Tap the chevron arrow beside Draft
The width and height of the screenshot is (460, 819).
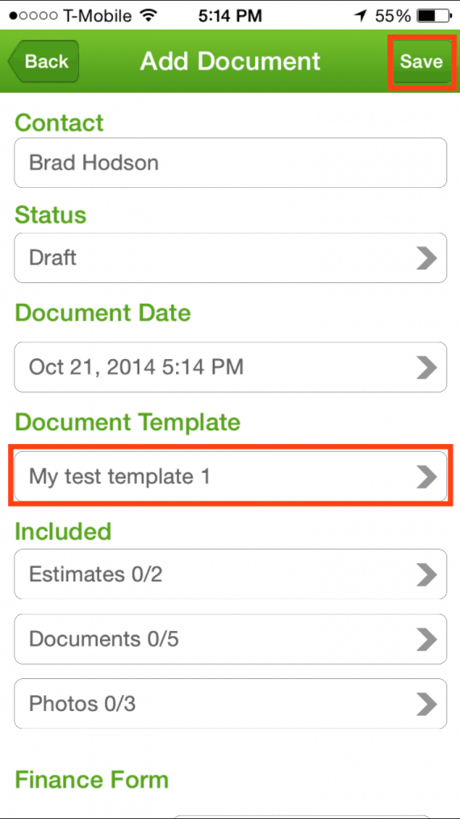pyautogui.click(x=426, y=258)
